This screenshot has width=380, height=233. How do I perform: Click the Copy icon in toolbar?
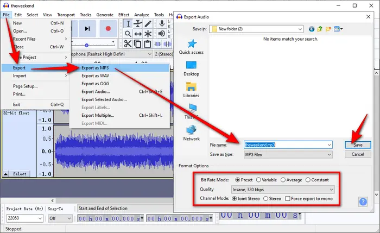[138, 44]
